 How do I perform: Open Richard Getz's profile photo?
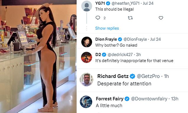[x=87, y=79]
